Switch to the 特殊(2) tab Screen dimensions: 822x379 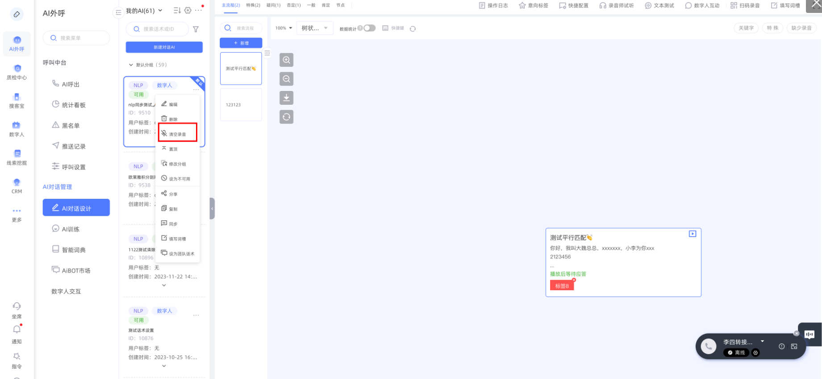pos(253,5)
